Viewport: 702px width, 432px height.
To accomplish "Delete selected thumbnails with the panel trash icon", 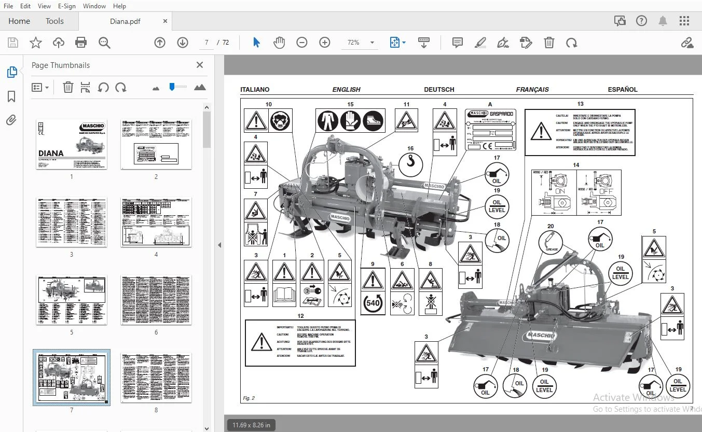I will pyautogui.click(x=68, y=87).
